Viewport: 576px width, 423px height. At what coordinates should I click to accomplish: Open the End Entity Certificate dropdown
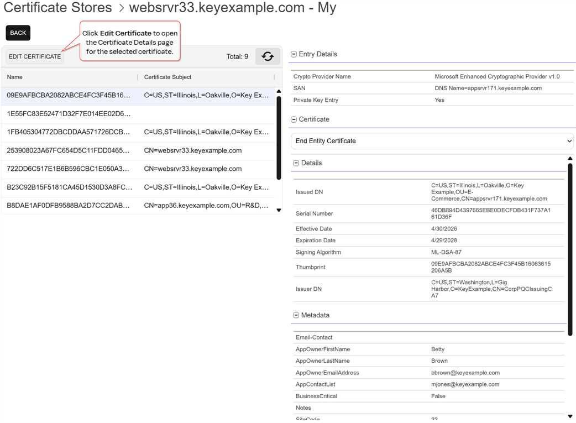click(x=432, y=141)
